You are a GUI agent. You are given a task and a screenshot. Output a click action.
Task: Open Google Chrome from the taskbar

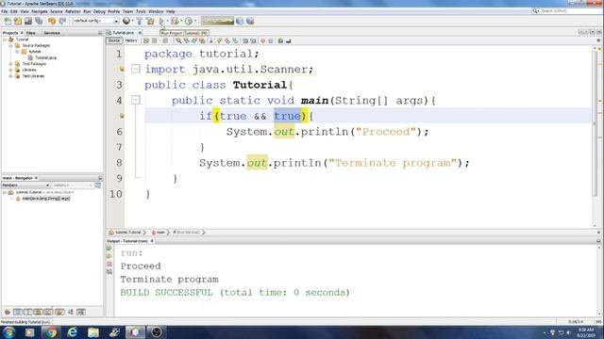[x=50, y=332]
